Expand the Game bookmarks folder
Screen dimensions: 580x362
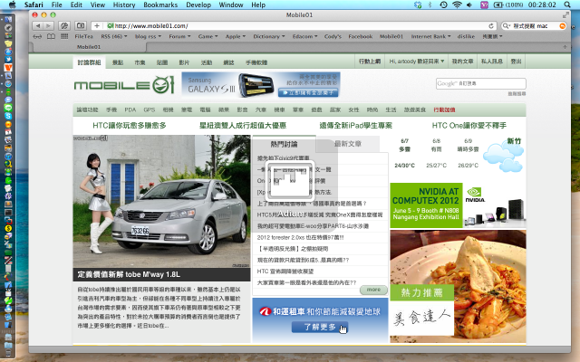(208, 36)
